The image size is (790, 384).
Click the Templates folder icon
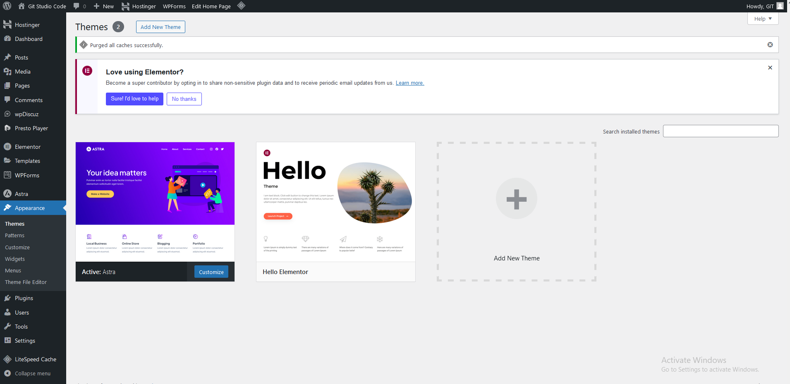[7, 161]
